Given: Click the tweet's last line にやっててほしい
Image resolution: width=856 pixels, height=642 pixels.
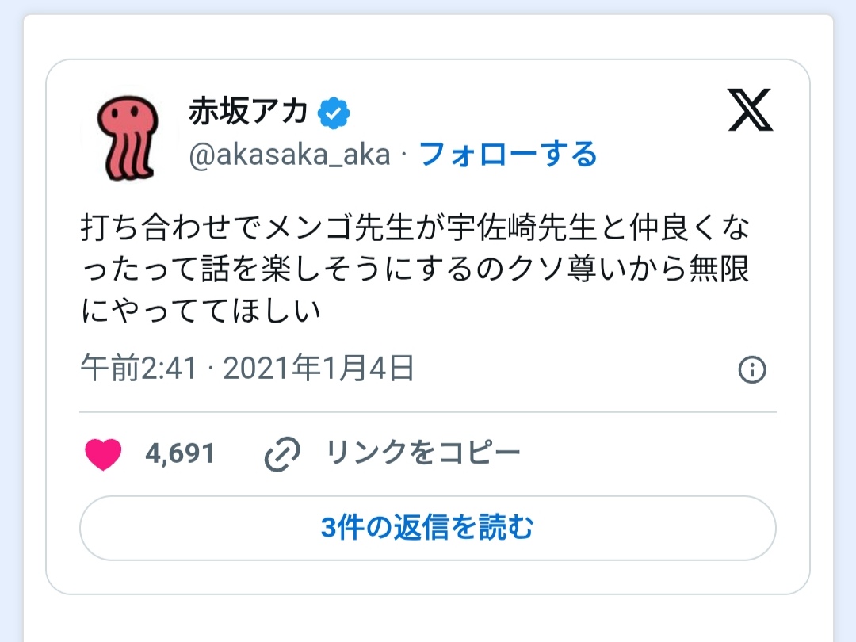Looking at the screenshot, I should [201, 311].
